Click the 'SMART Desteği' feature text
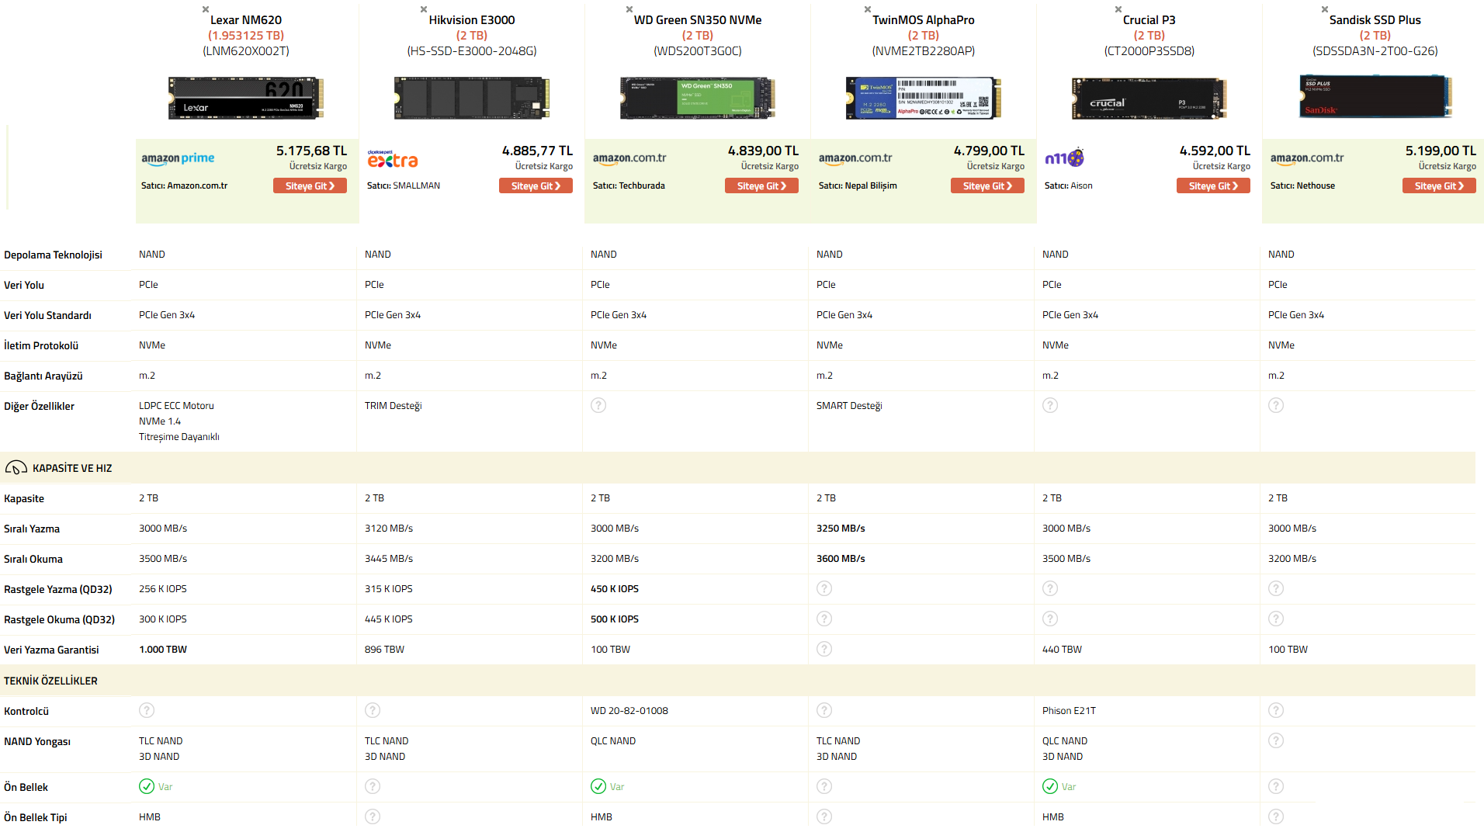The width and height of the screenshot is (1484, 832). coord(849,406)
